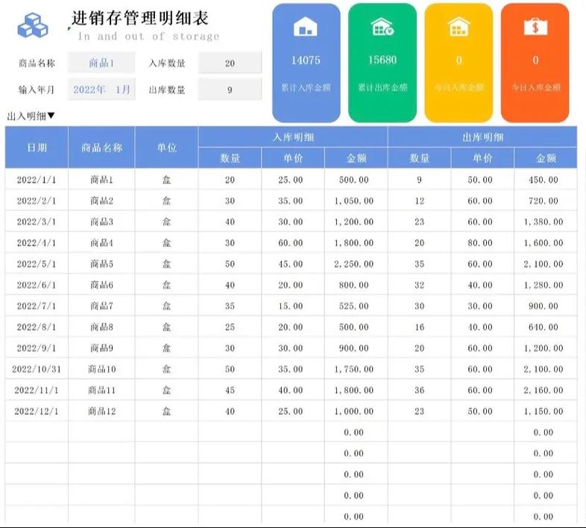Select the 商品名称 input showing 商品1
586x528 pixels.
(101, 63)
